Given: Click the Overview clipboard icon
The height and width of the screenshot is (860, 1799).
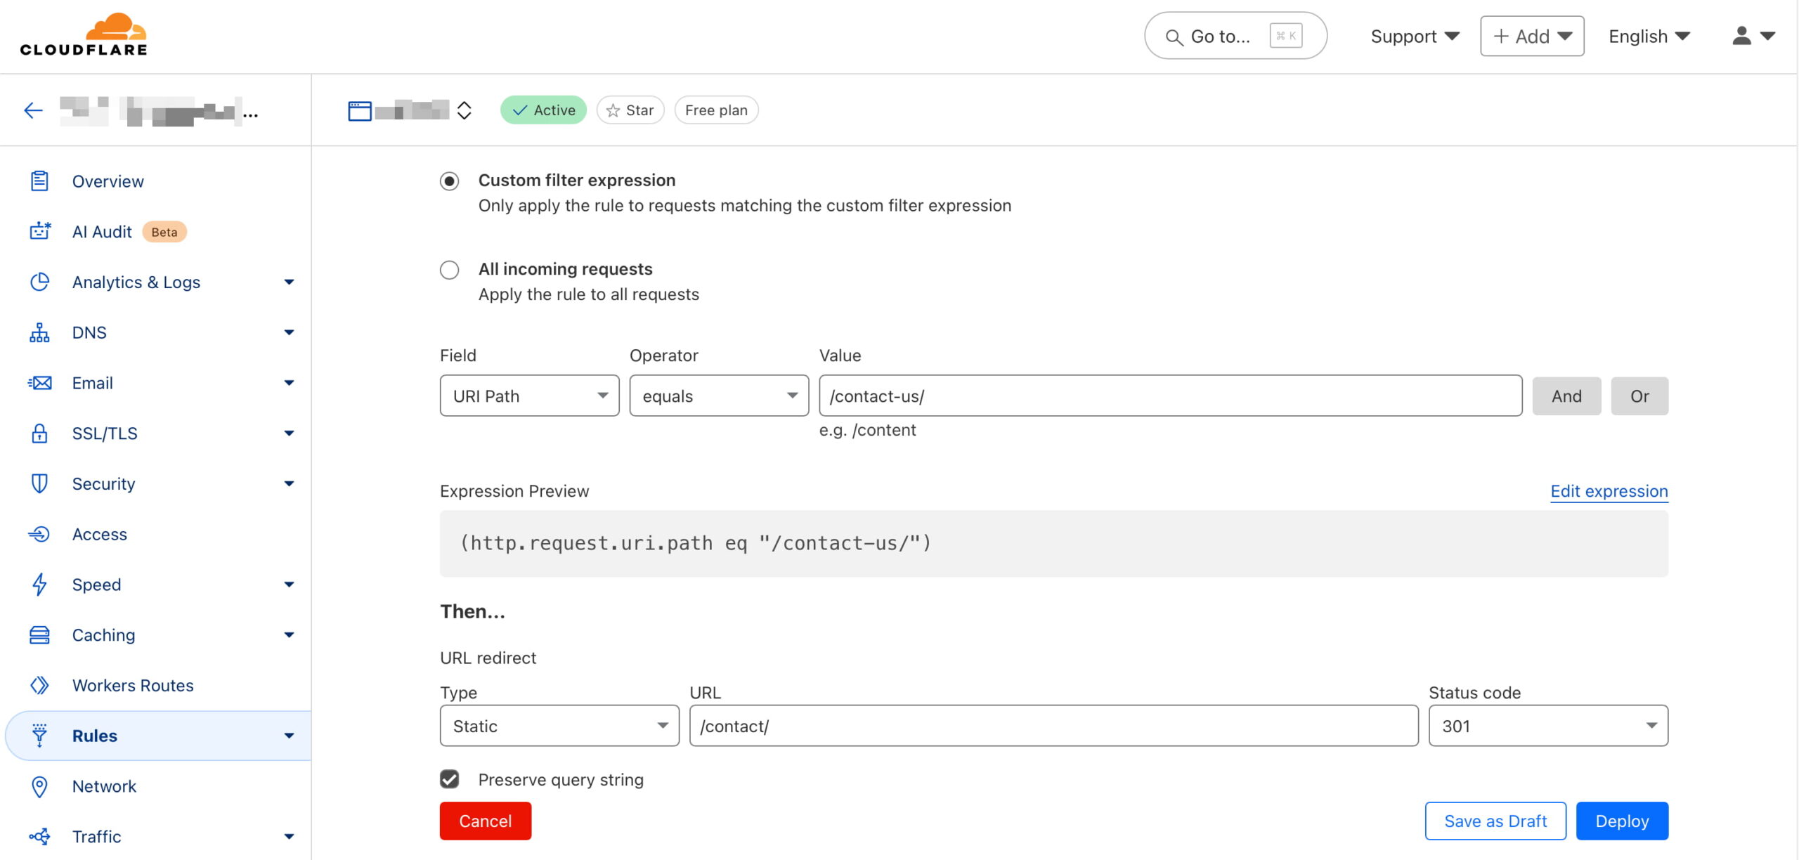Looking at the screenshot, I should (39, 181).
